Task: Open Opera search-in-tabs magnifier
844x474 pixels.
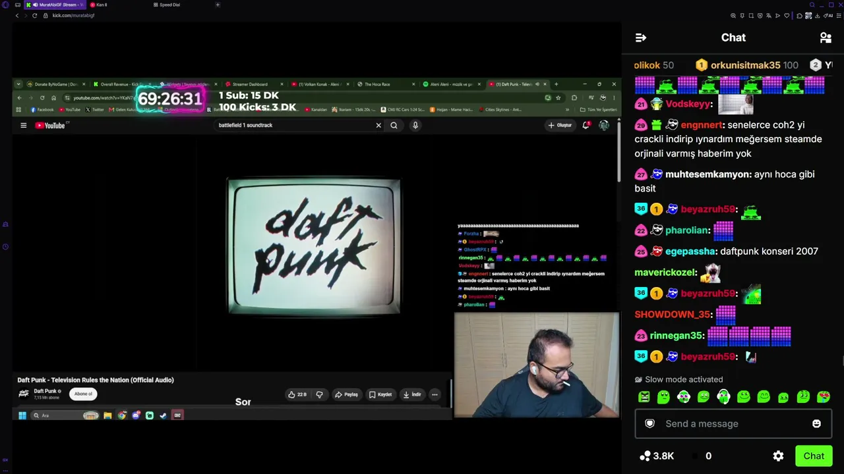Action: (812, 5)
